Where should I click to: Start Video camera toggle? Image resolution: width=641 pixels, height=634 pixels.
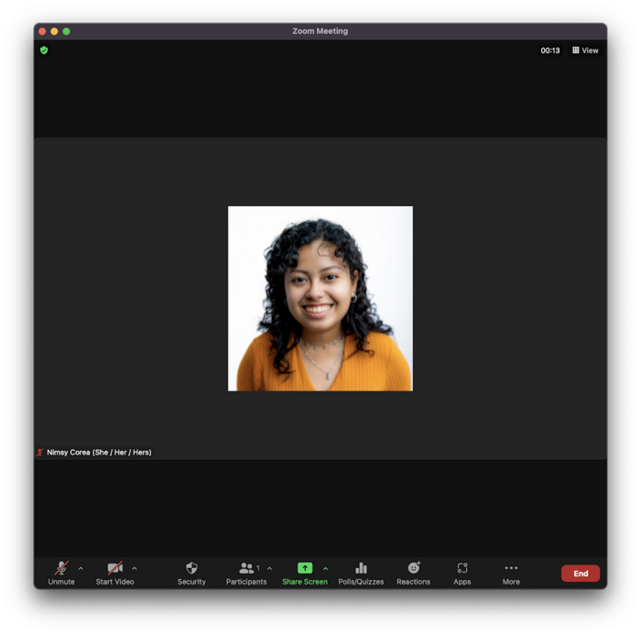pyautogui.click(x=114, y=573)
